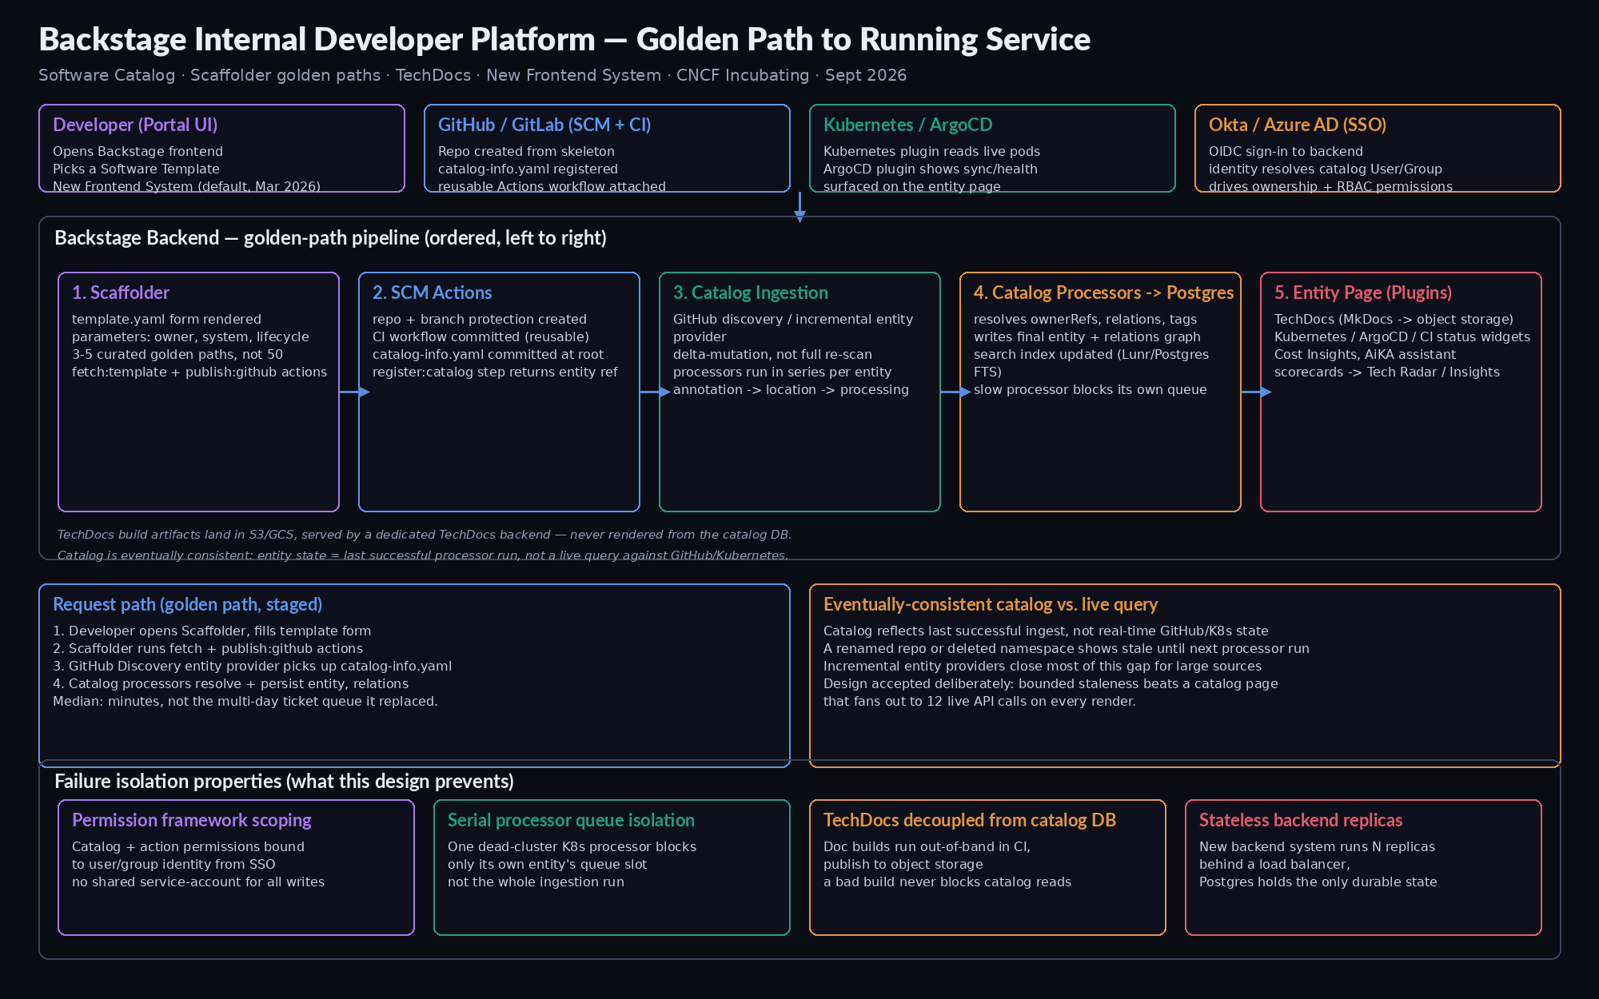Viewport: 1599px width, 999px height.
Task: Select the 'Okta / Azure AD (SSO)' heading
Action: click(1298, 125)
